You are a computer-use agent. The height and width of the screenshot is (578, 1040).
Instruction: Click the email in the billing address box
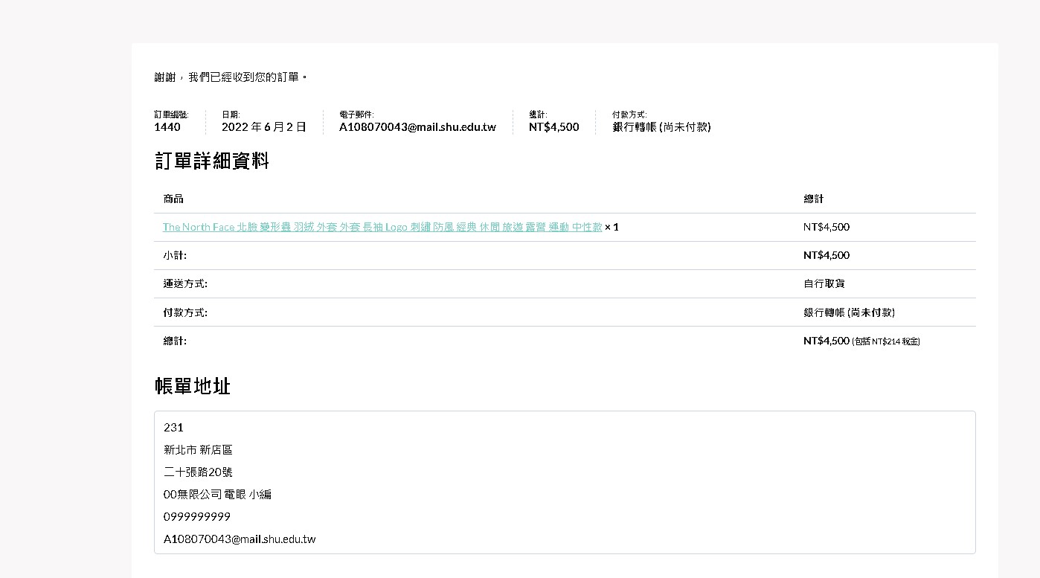tap(240, 539)
